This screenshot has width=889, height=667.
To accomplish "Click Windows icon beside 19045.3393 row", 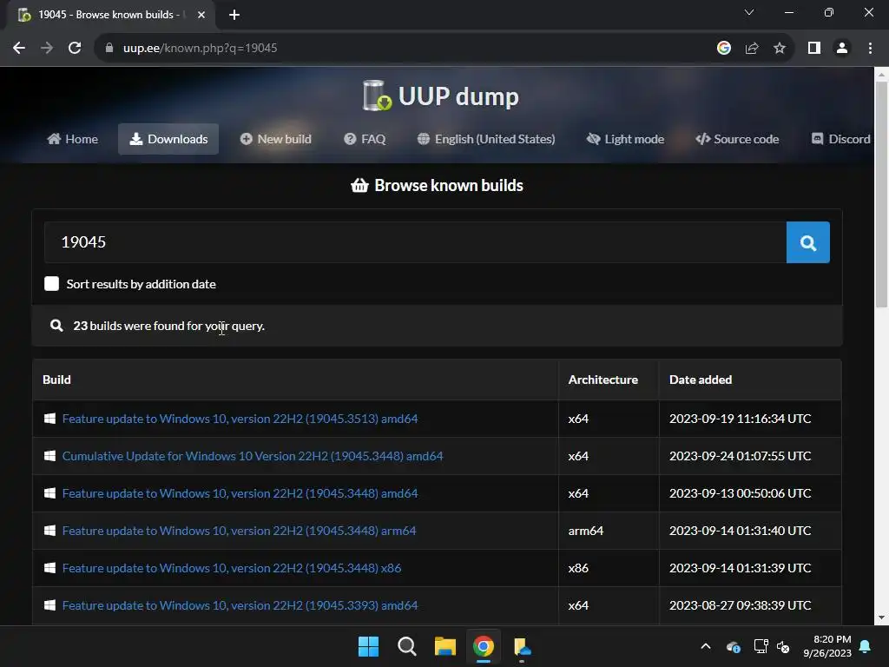I will 49,605.
